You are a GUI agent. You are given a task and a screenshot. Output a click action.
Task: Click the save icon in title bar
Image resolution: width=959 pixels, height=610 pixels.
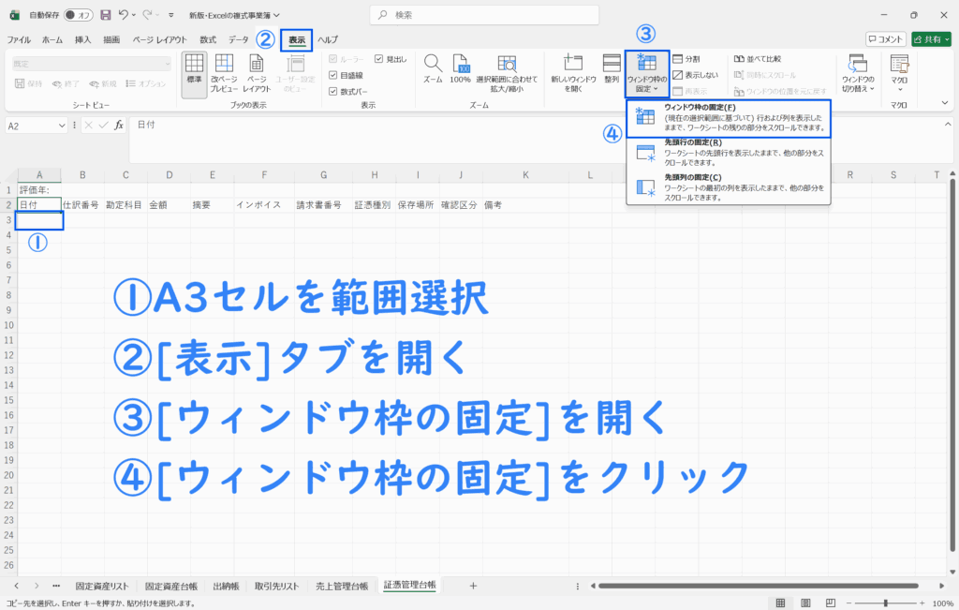click(105, 16)
